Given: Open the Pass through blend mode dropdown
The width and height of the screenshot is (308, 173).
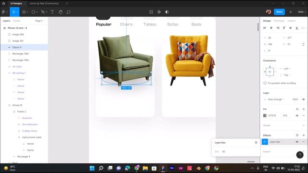Looking at the screenshot, I should [x=276, y=99].
